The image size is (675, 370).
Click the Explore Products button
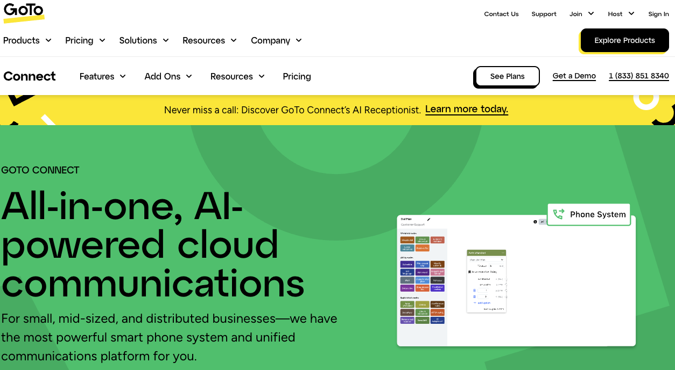point(624,40)
